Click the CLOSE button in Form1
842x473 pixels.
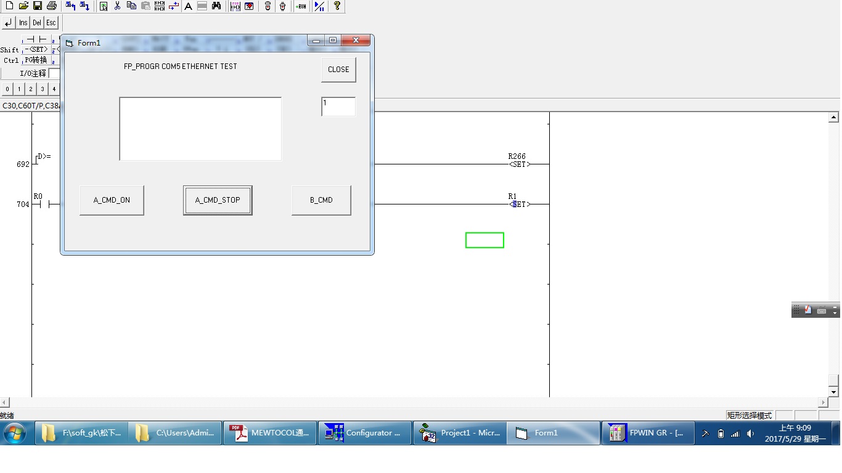point(338,70)
